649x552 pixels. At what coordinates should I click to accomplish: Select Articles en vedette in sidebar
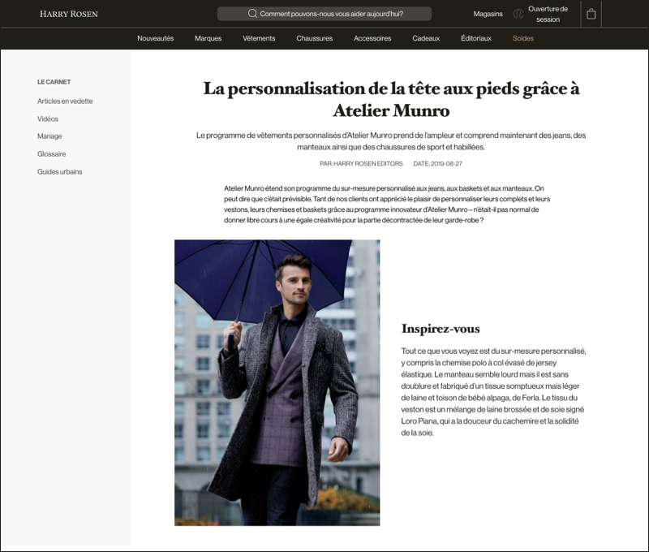coord(65,101)
